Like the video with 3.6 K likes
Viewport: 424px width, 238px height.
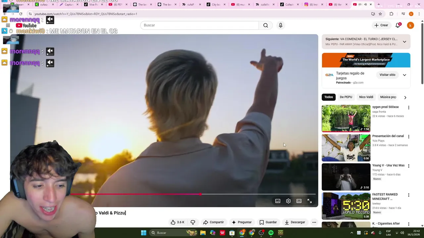[177, 222]
